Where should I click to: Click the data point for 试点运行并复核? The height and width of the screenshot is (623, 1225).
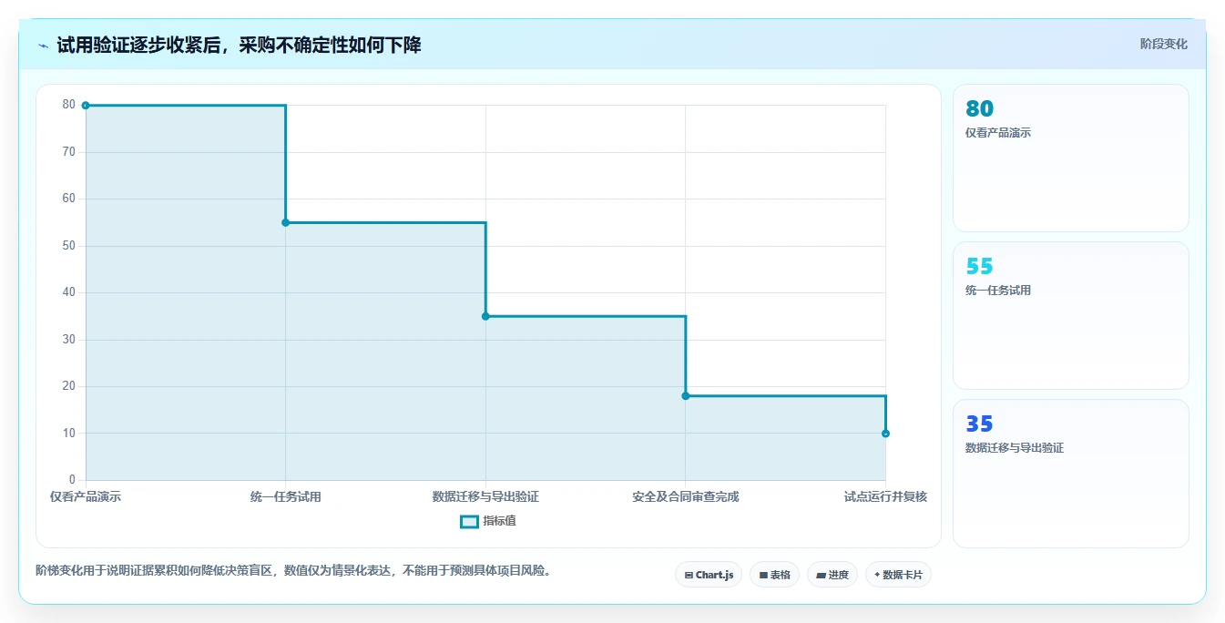coord(885,434)
